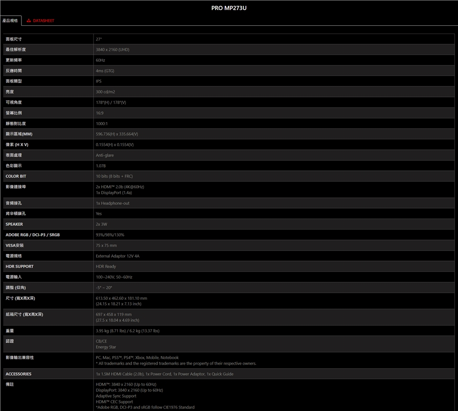This screenshot has width=458, height=411.
Task: Select the HDR SUPPORT row label
Action: coord(20,266)
